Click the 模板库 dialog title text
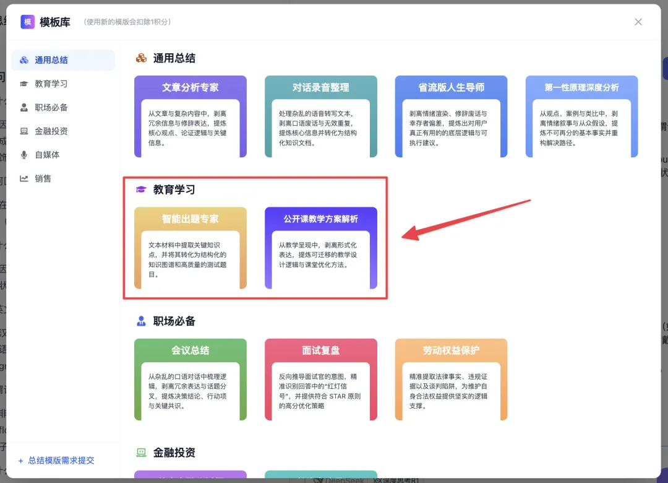 click(55, 22)
